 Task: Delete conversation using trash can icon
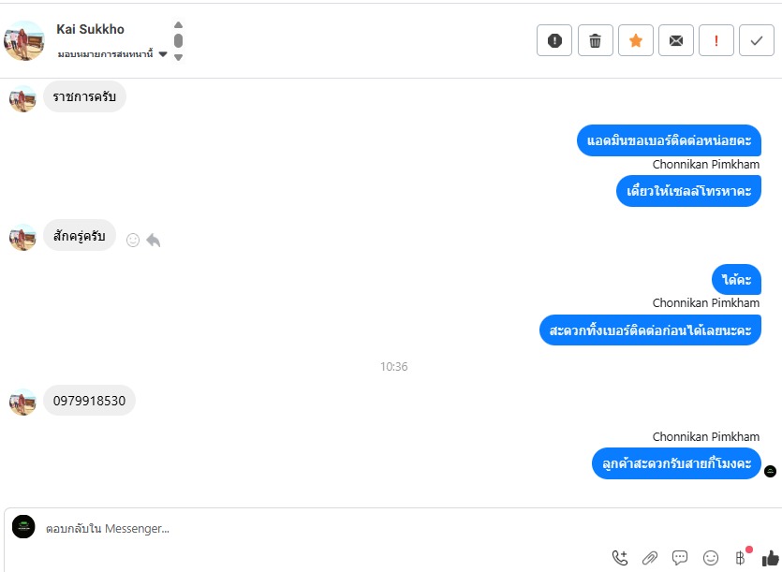(595, 40)
